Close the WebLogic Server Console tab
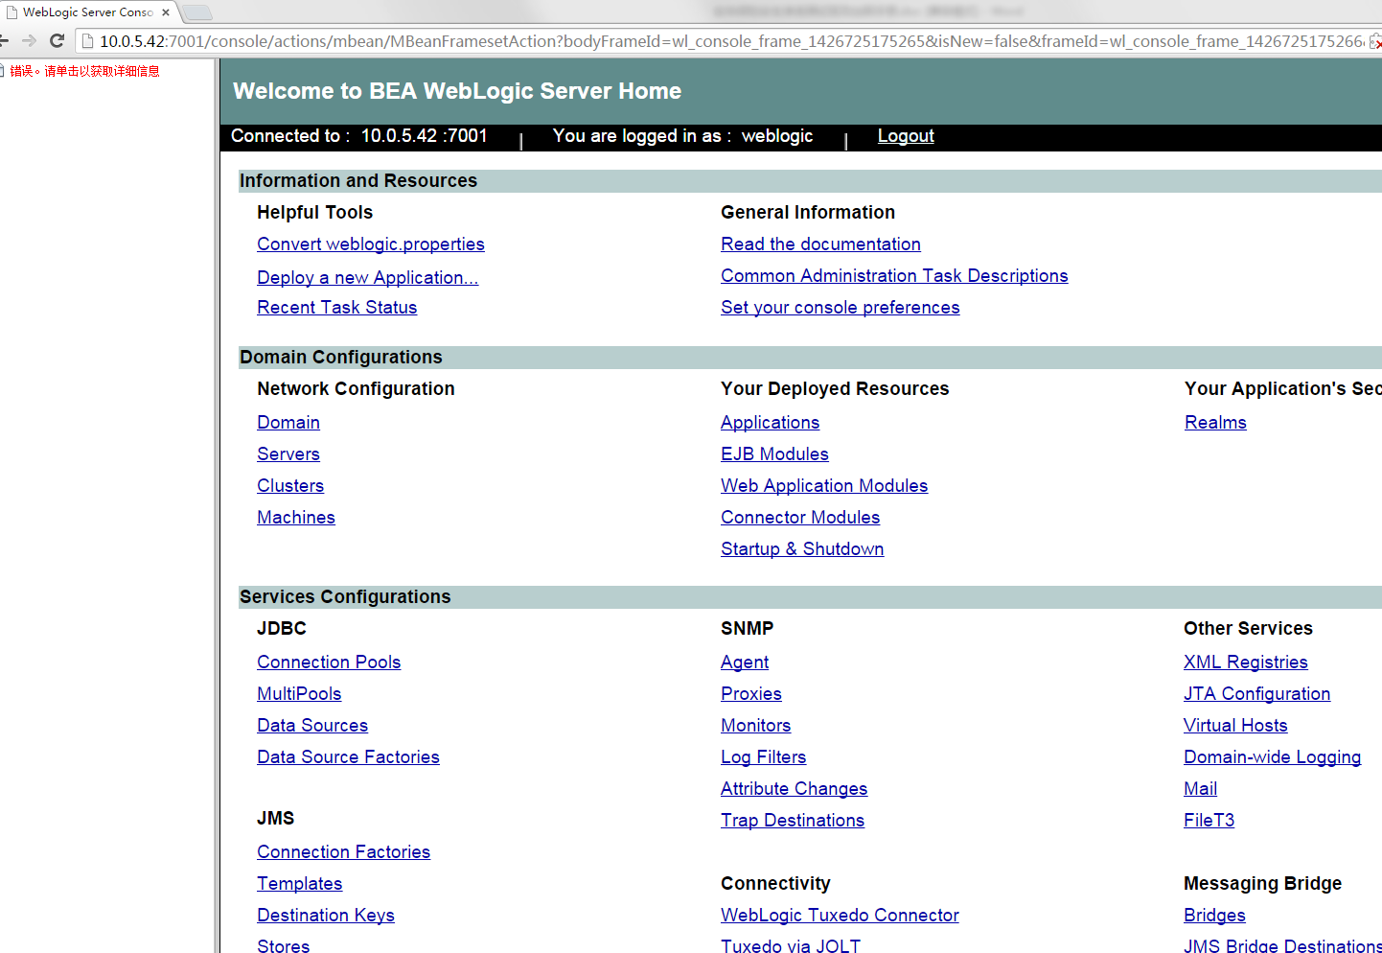 point(166,12)
